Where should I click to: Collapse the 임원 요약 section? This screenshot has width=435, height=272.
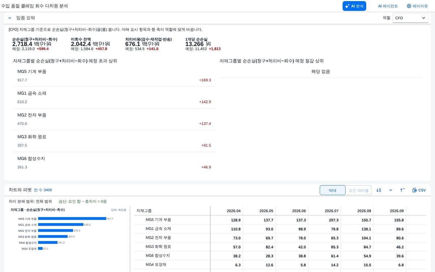(x=10, y=18)
